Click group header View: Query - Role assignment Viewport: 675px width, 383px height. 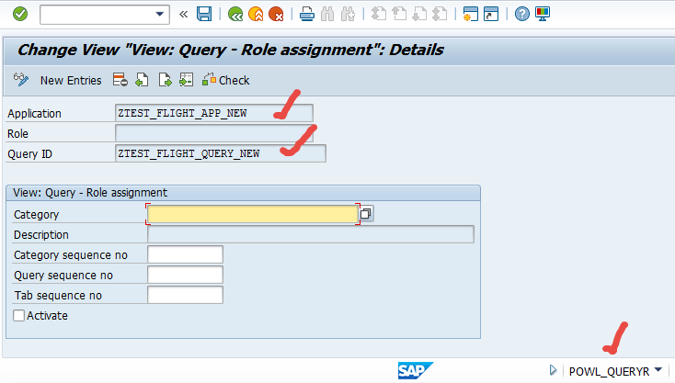pyautogui.click(x=90, y=193)
